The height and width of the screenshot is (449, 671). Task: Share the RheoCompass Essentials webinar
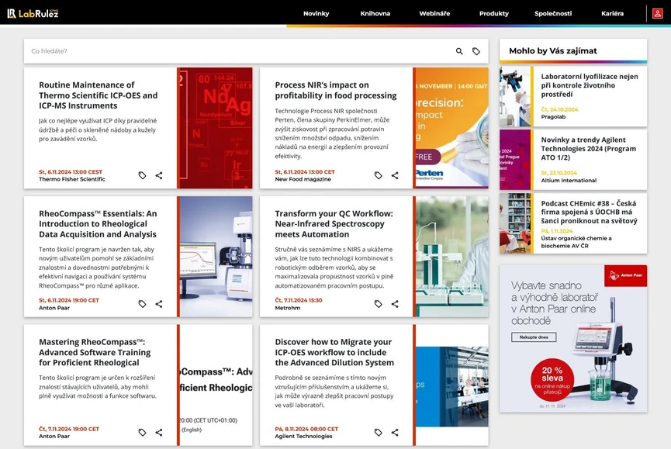159,304
